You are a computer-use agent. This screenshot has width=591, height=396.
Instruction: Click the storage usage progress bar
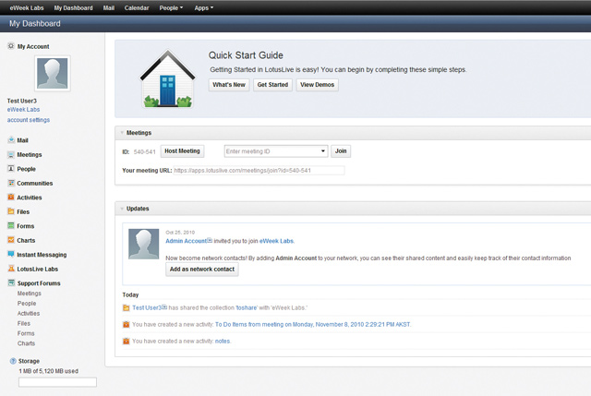[x=57, y=382]
